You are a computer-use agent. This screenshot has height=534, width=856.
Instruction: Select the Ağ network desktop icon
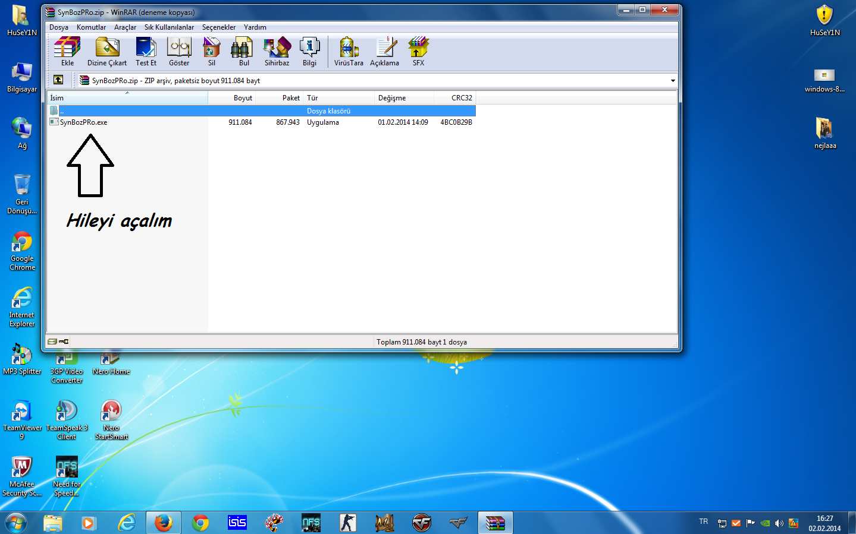coord(22,133)
